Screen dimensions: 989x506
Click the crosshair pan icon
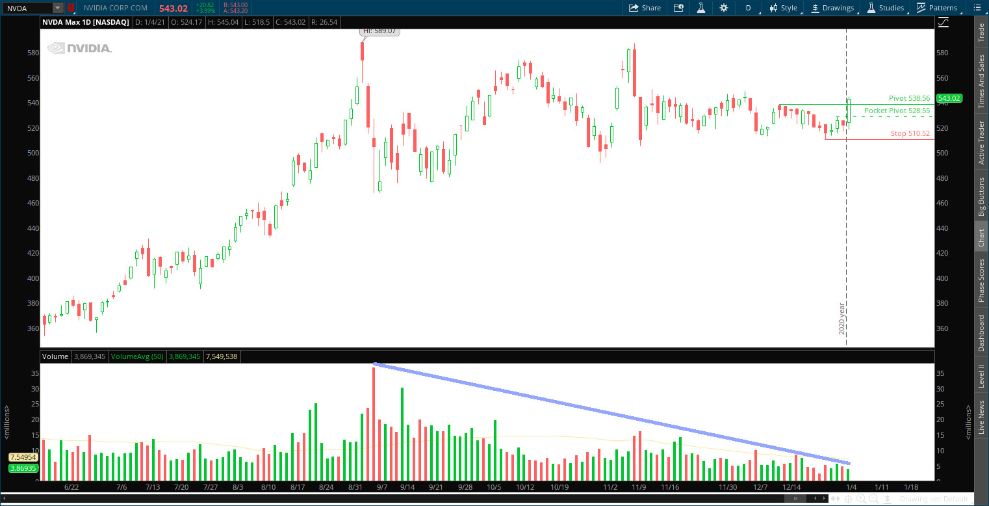[x=849, y=499]
